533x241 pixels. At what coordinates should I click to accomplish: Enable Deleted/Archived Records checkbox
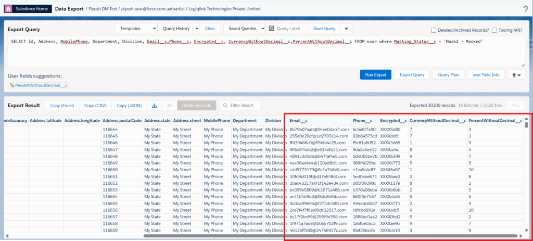pos(434,30)
